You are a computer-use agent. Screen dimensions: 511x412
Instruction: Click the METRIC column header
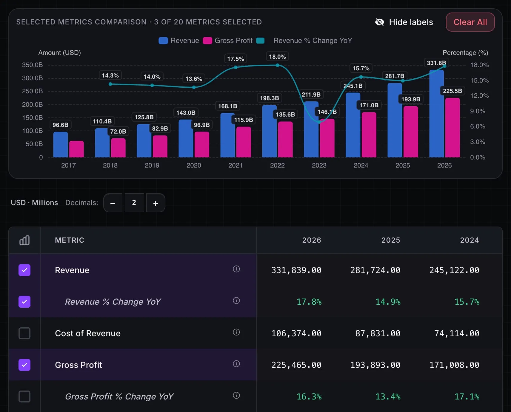click(70, 240)
